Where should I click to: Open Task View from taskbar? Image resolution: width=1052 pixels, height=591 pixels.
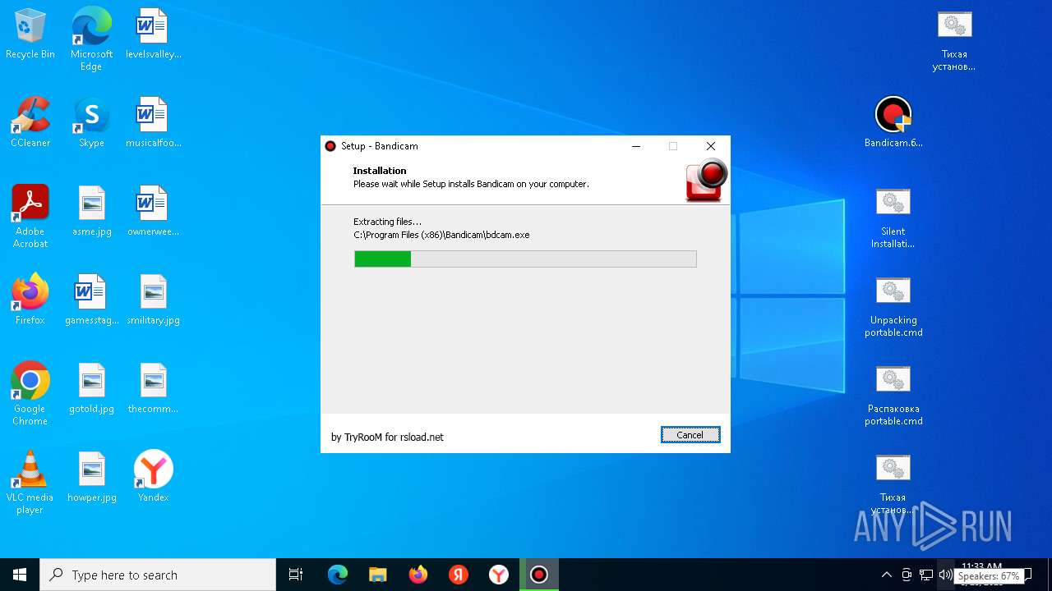tap(296, 575)
